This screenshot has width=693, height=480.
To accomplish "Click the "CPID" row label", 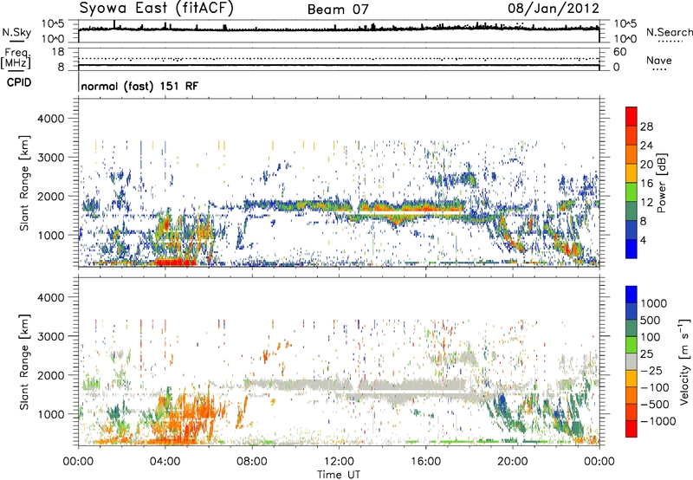I will coord(19,82).
